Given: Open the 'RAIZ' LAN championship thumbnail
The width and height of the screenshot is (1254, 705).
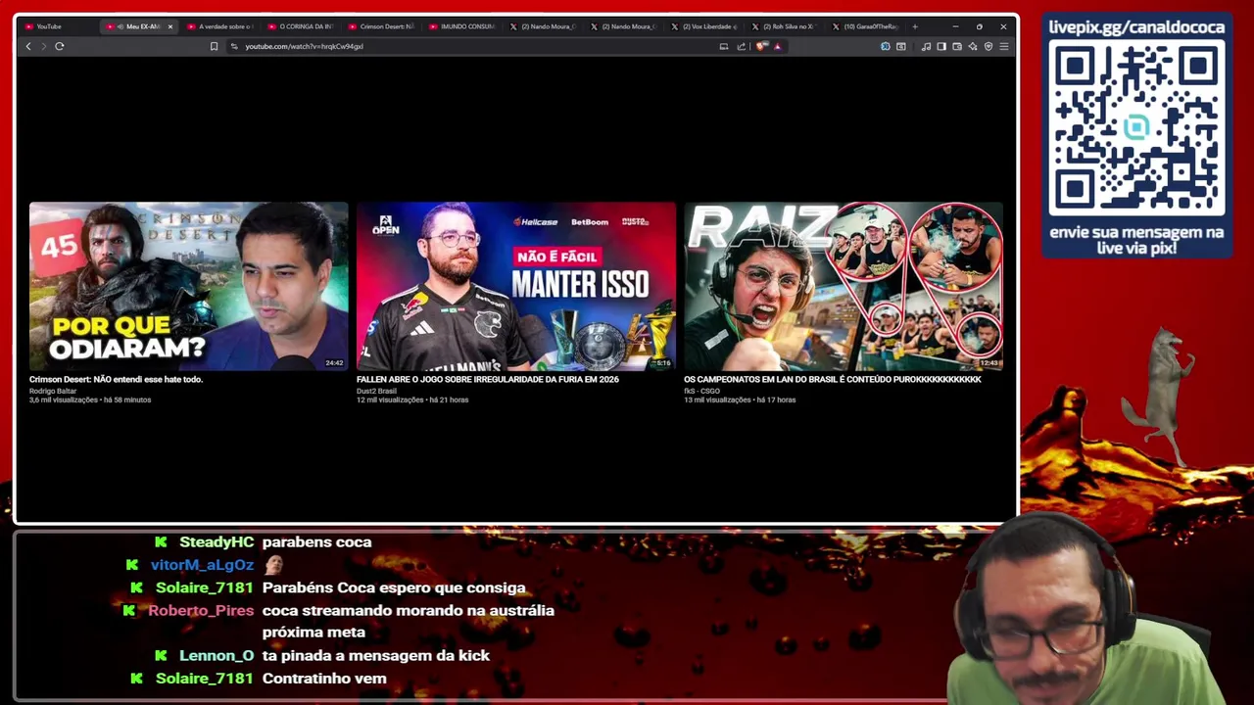Looking at the screenshot, I should pos(844,286).
